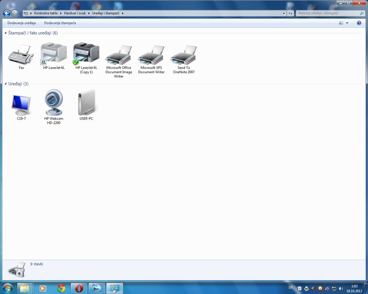Click the orange circular tray icon

point(320,289)
